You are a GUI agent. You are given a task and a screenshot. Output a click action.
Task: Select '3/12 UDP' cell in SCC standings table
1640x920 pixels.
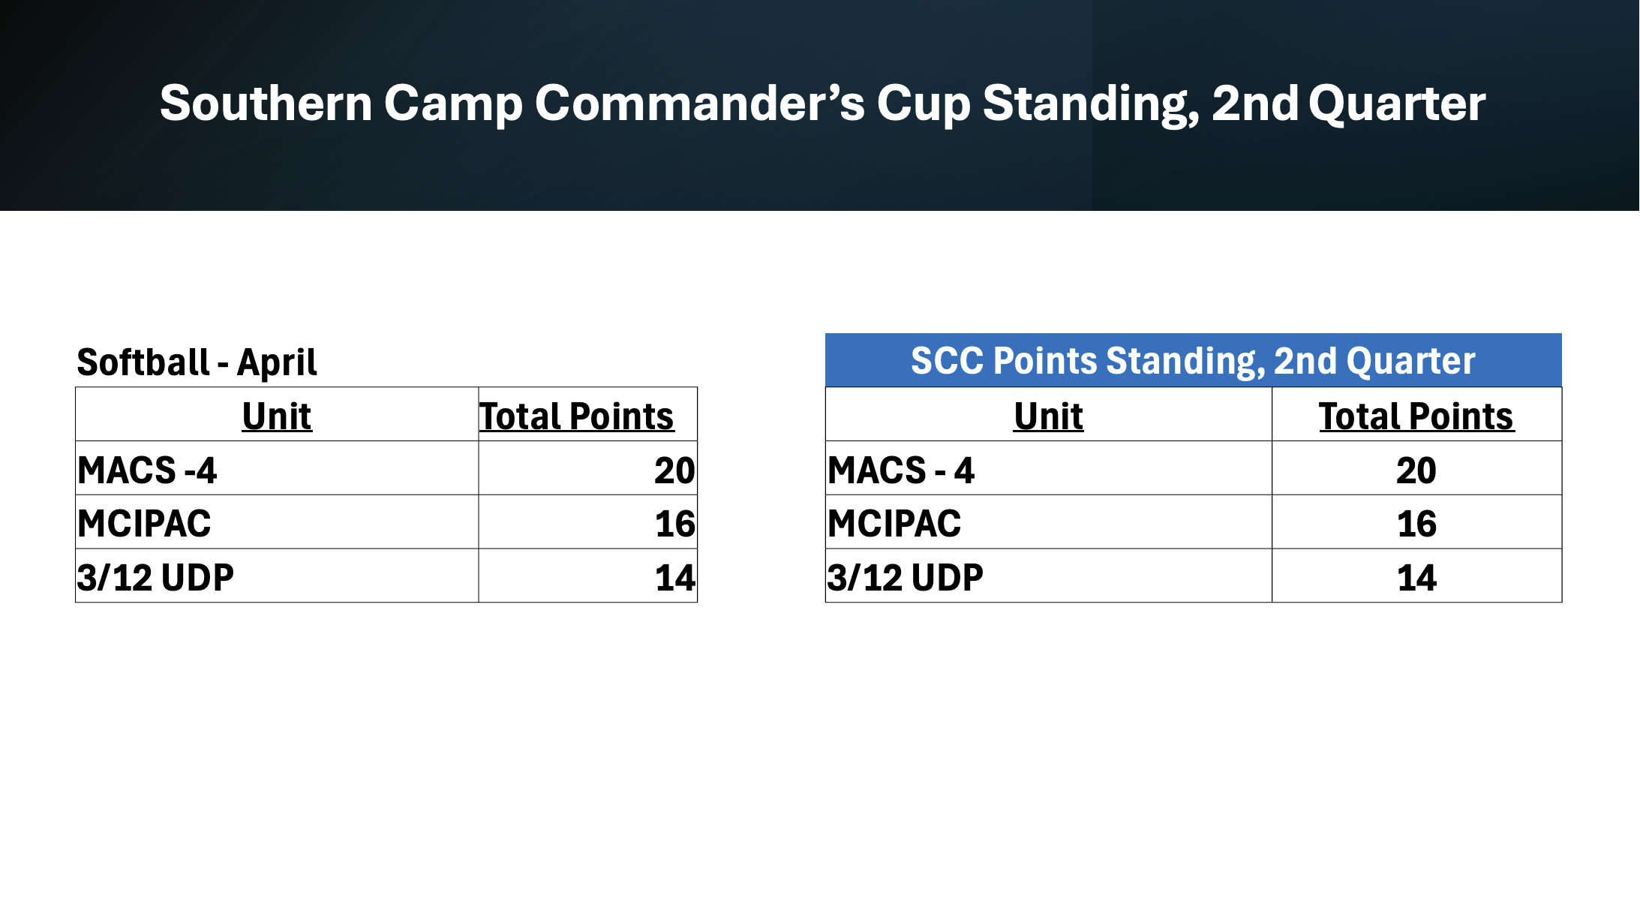point(1049,576)
